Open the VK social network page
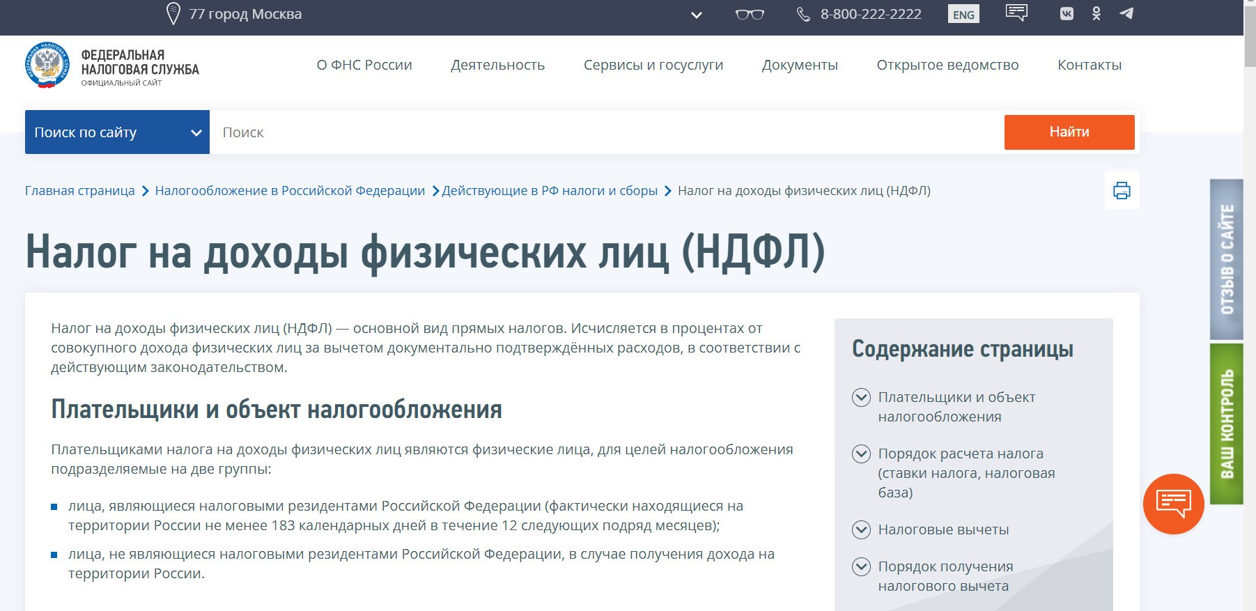The image size is (1256, 611). tap(1067, 14)
